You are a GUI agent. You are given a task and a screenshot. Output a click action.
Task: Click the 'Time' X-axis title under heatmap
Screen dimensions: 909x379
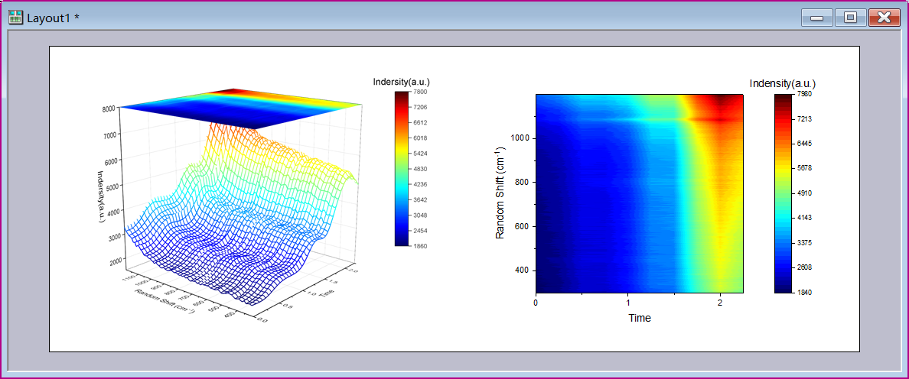(640, 318)
